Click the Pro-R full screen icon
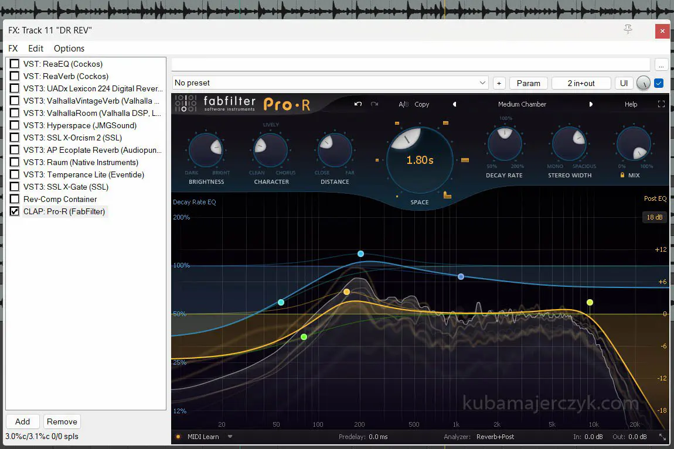The width and height of the screenshot is (674, 449). (661, 104)
